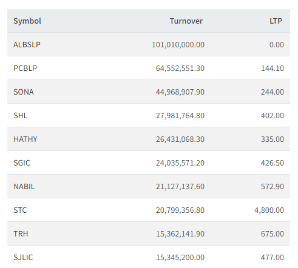Image resolution: width=298 pixels, height=268 pixels.
Task: Click the Symbol column header
Action: point(27,21)
